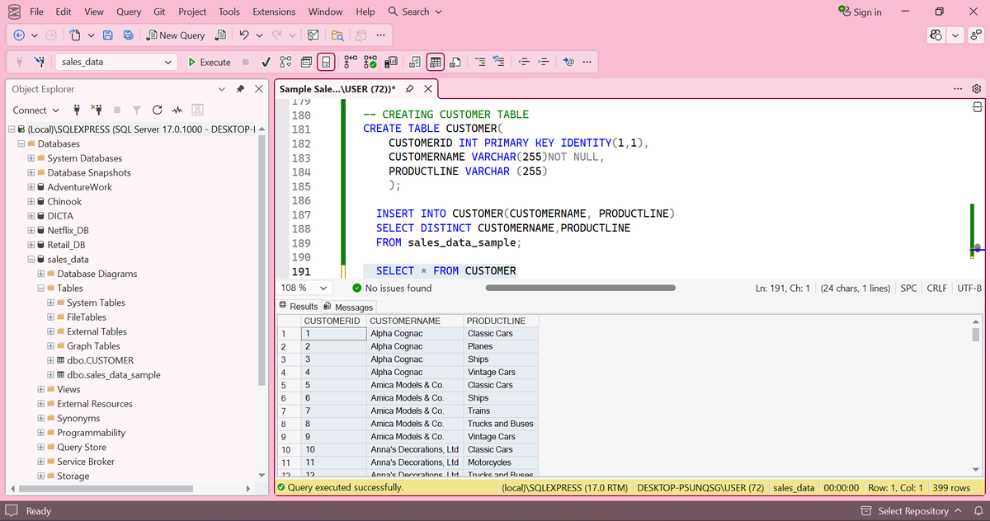Image resolution: width=990 pixels, height=521 pixels.
Task: Open the Extensions menu
Action: [x=274, y=12]
